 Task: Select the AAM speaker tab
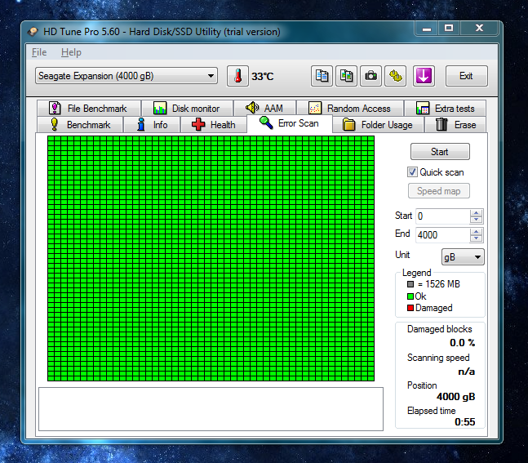click(264, 108)
